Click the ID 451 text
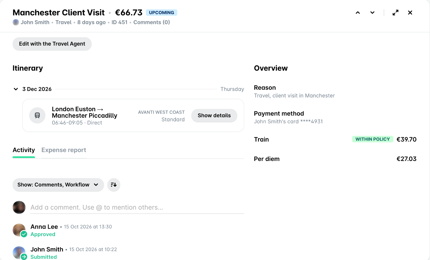This screenshot has width=430, height=260. (x=119, y=22)
